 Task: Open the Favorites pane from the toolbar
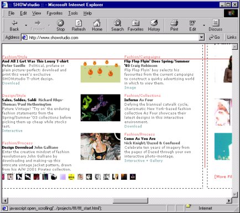135,25
